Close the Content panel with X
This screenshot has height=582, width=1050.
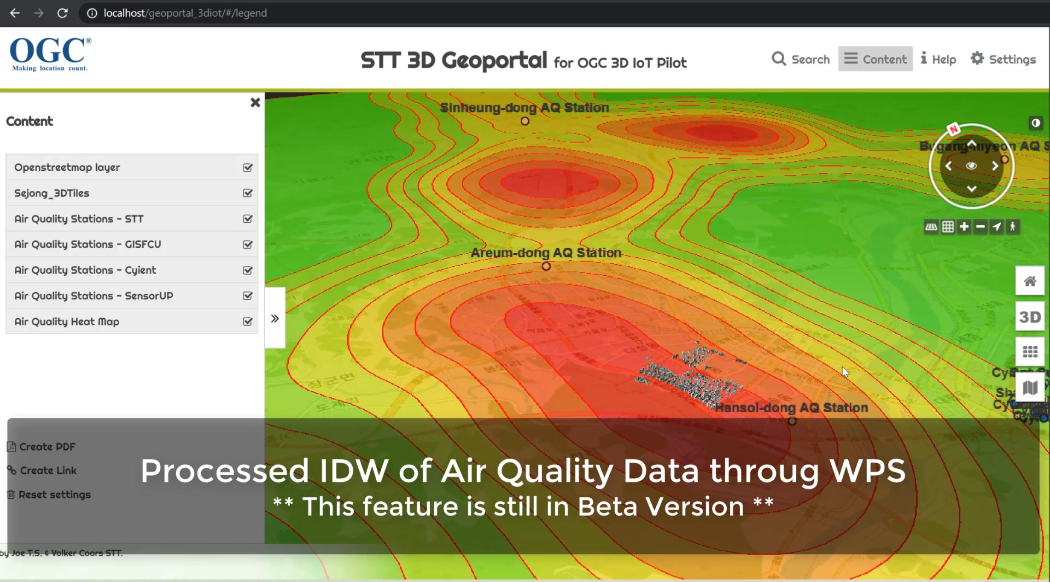pos(255,102)
